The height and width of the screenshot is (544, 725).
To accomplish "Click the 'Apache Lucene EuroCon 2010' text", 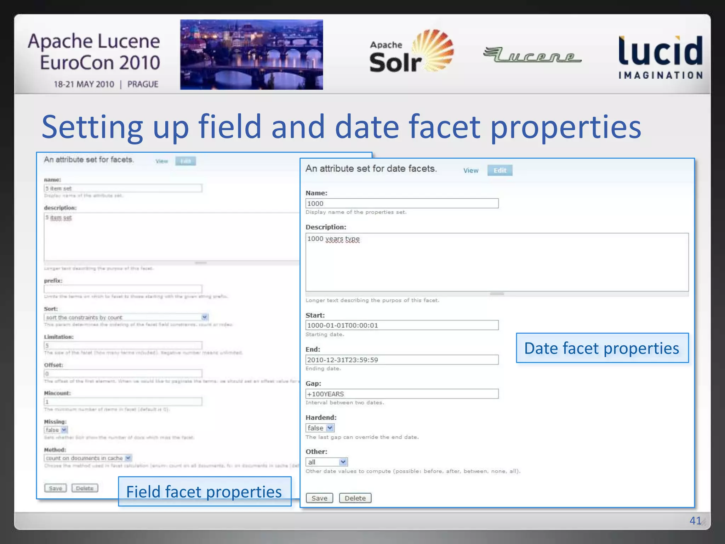I will 95,52.
